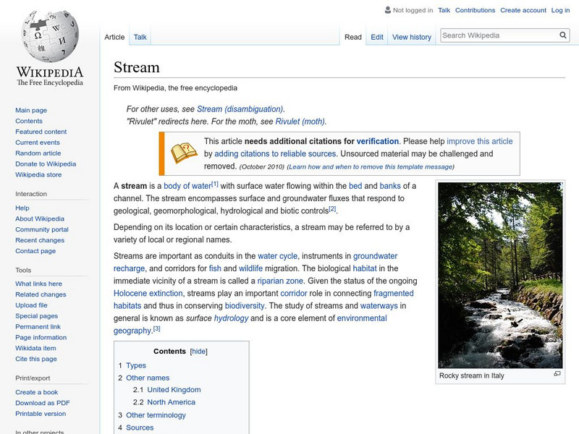This screenshot has width=579, height=434.
Task: Switch to the Article tab
Action: 114,37
